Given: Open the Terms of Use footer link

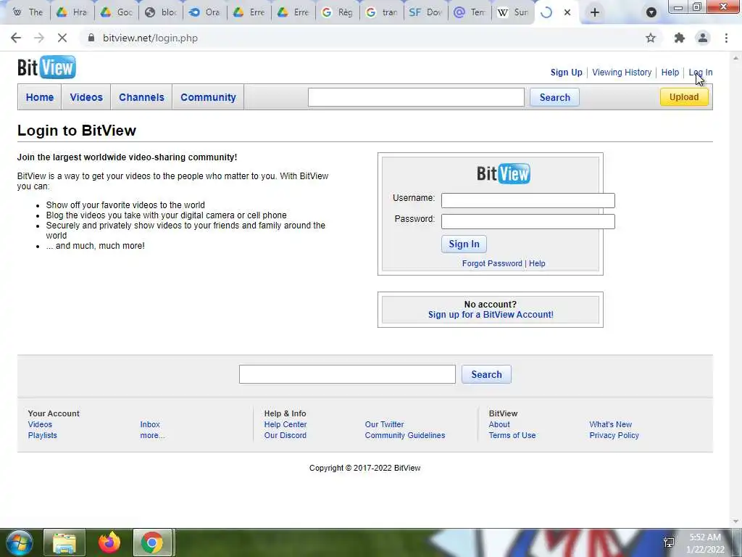Looking at the screenshot, I should (x=512, y=435).
